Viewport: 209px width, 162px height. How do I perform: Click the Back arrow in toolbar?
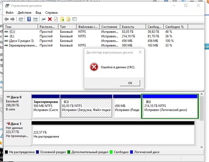click(7, 19)
